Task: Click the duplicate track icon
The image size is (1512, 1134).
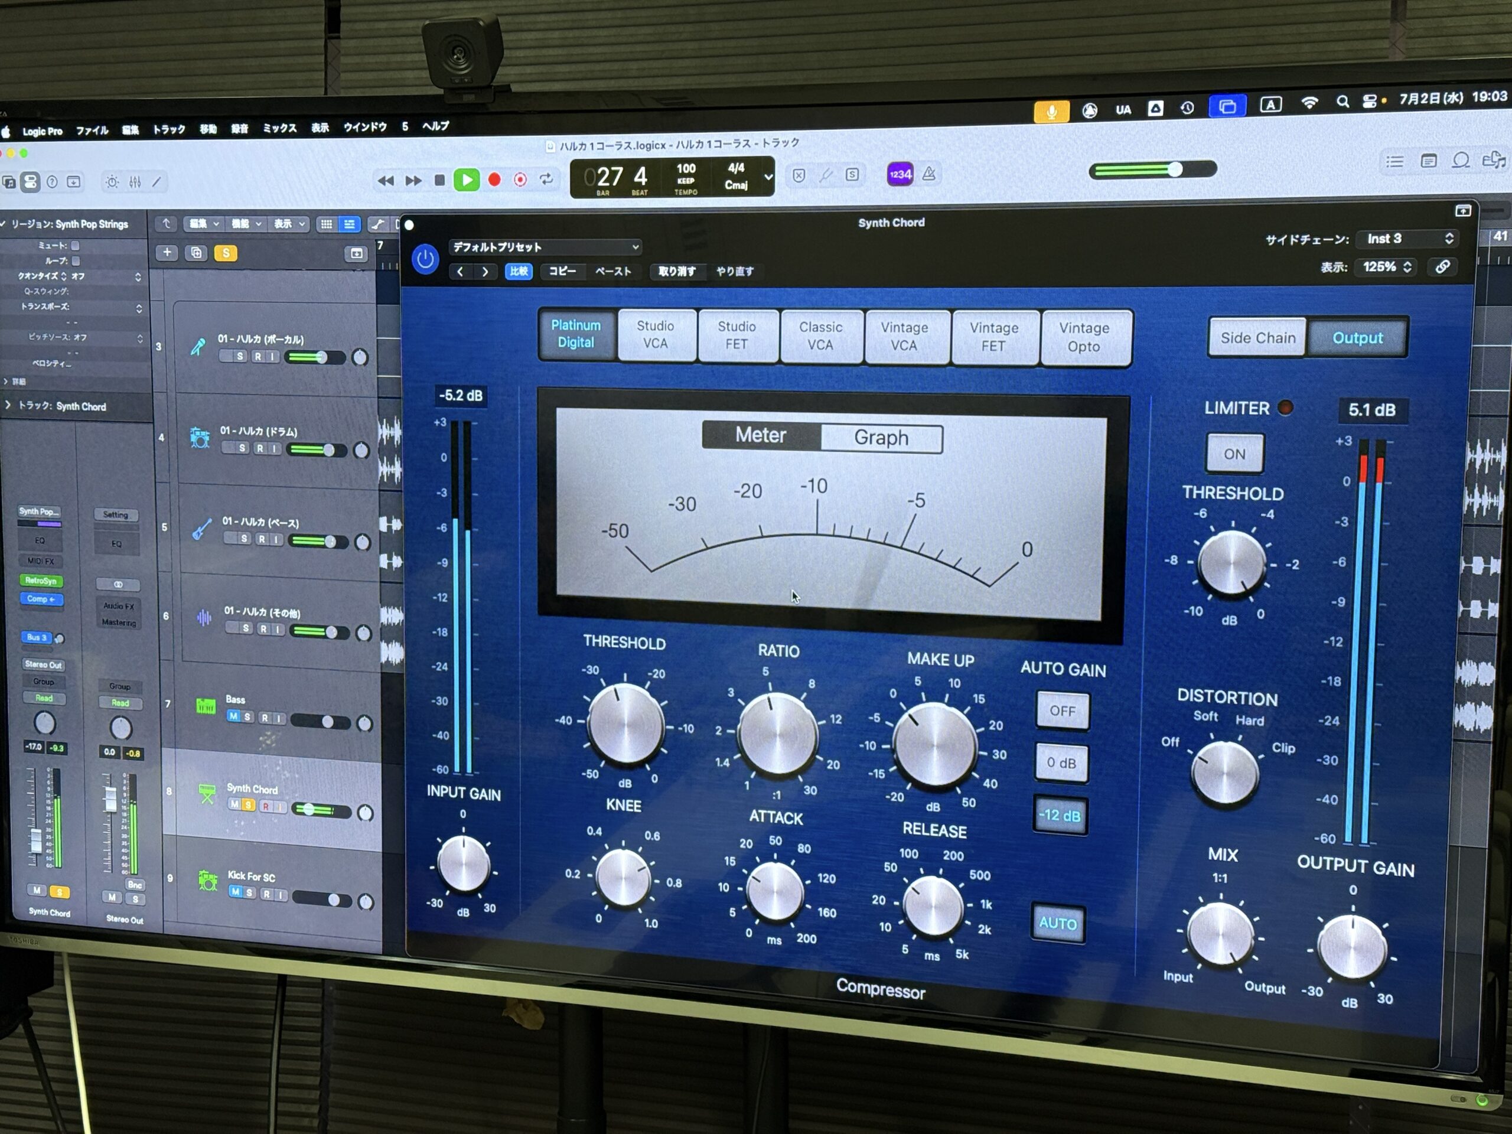Action: coord(196,253)
